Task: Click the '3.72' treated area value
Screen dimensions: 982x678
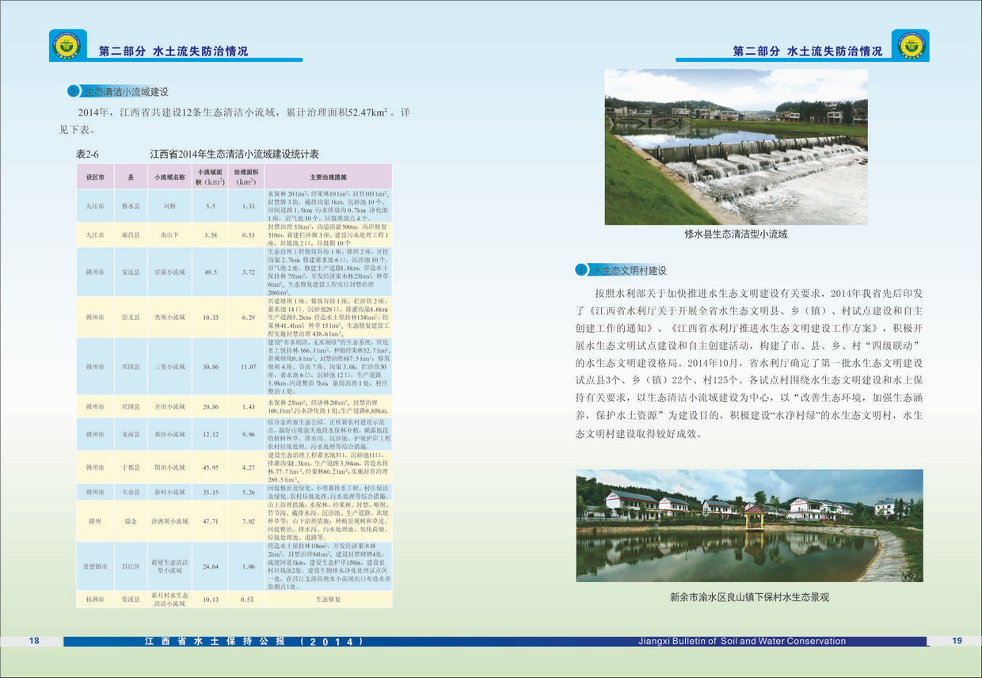Action: pyautogui.click(x=248, y=272)
